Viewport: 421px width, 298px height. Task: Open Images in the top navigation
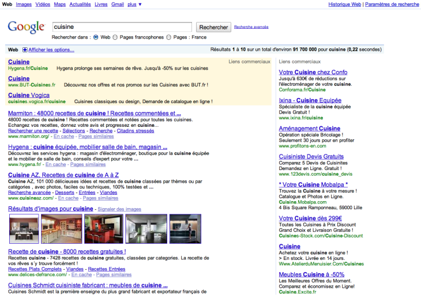(x=24, y=4)
